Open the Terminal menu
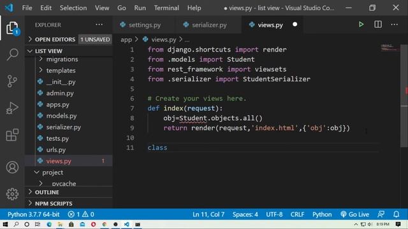408x229 pixels. (166, 8)
